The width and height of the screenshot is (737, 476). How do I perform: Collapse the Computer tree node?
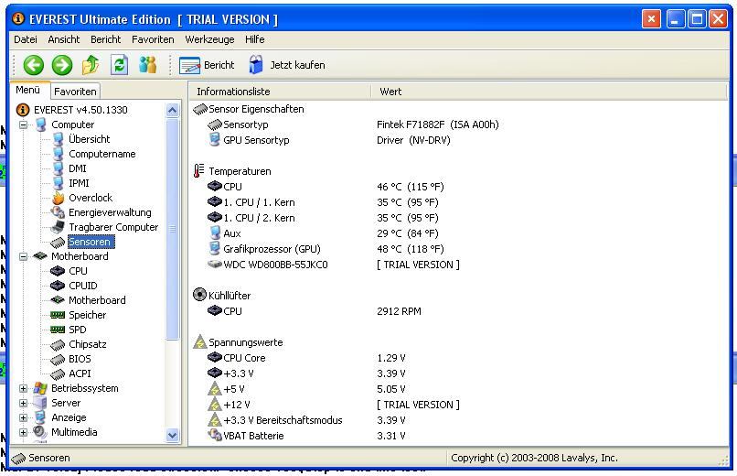23,124
